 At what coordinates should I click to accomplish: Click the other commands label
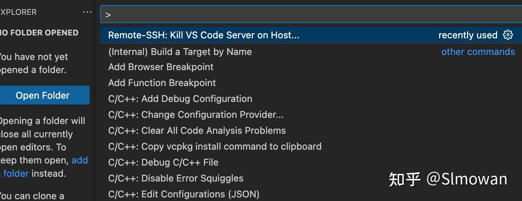point(478,52)
